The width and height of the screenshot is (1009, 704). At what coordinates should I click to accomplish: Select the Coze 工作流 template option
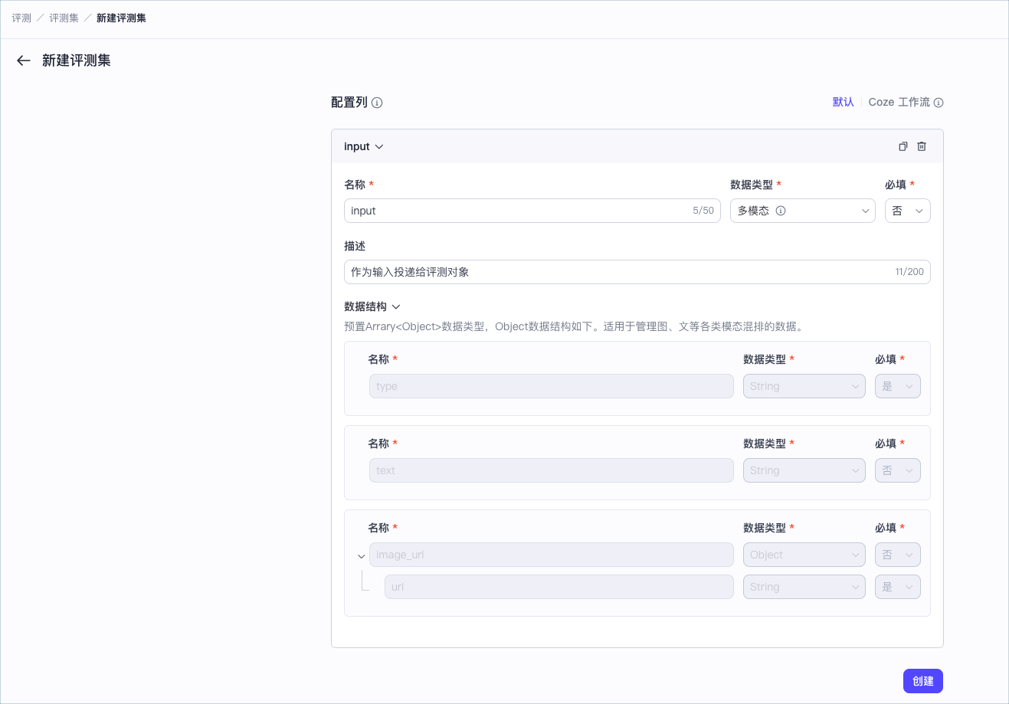click(899, 102)
